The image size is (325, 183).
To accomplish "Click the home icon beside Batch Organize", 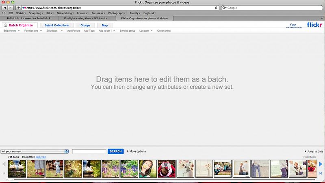I will (x=5, y=25).
